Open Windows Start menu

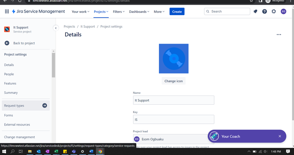[4, 151]
